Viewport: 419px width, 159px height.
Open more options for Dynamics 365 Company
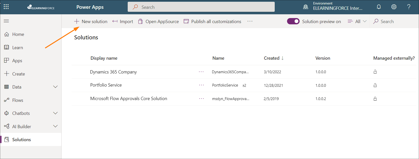click(201, 72)
